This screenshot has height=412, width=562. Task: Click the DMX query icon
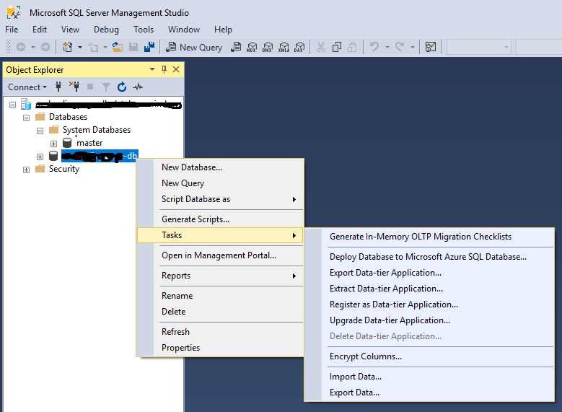point(268,47)
